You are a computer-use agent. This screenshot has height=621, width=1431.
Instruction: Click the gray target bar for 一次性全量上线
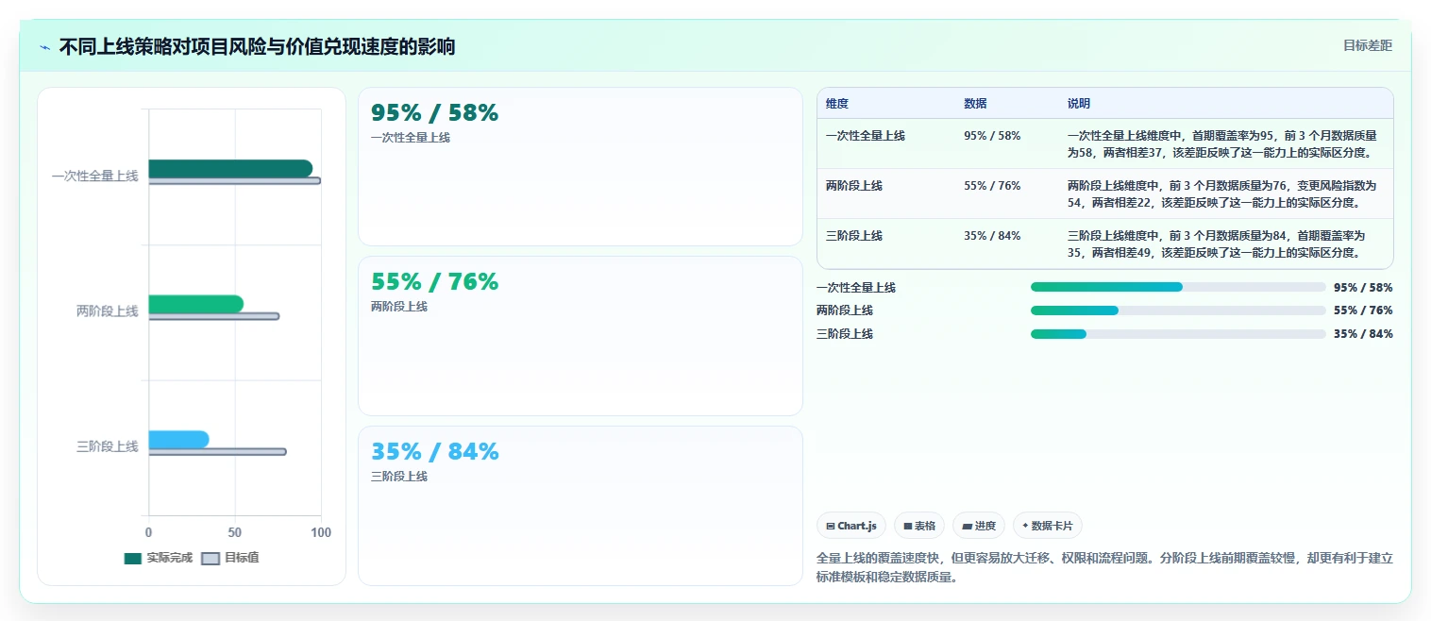(x=234, y=180)
